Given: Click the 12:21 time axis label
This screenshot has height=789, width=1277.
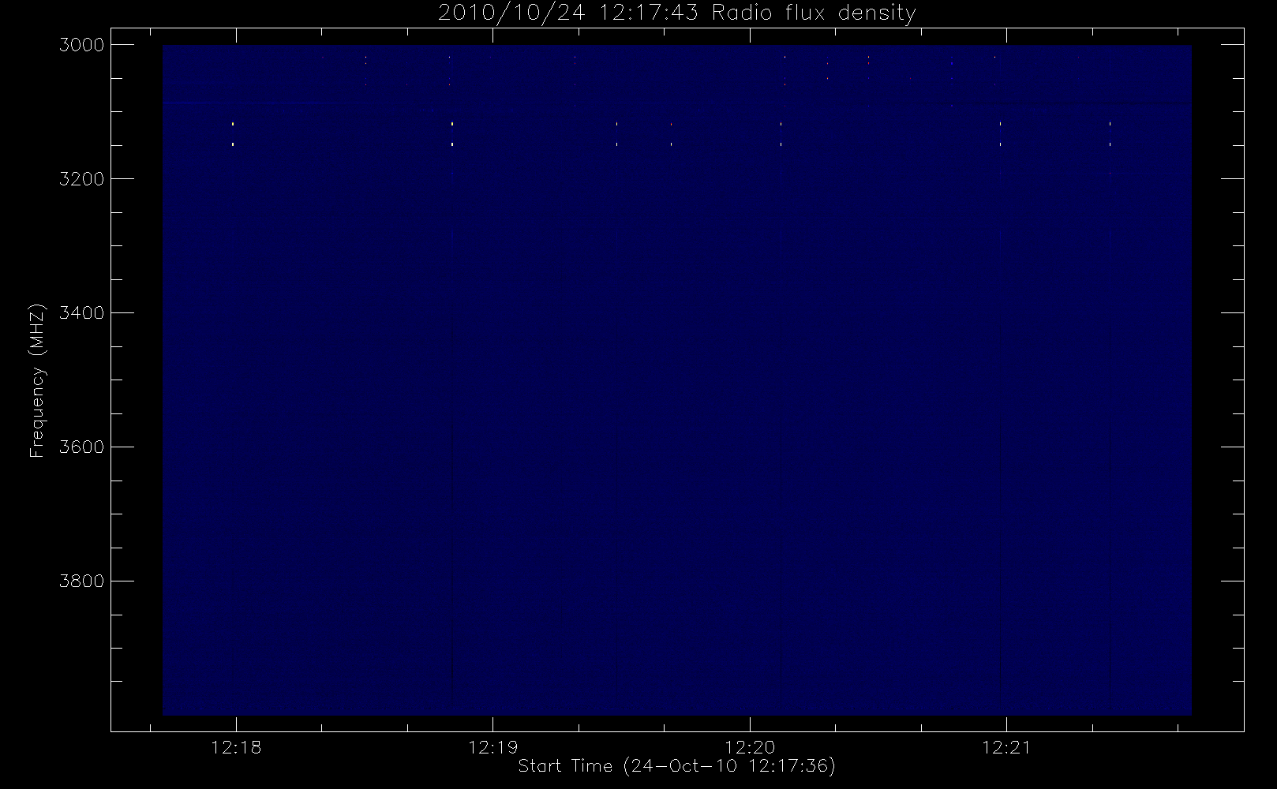Looking at the screenshot, I should tap(1006, 747).
